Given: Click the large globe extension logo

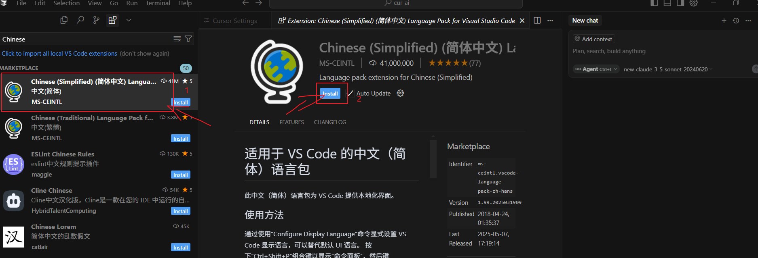Looking at the screenshot, I should [x=277, y=71].
